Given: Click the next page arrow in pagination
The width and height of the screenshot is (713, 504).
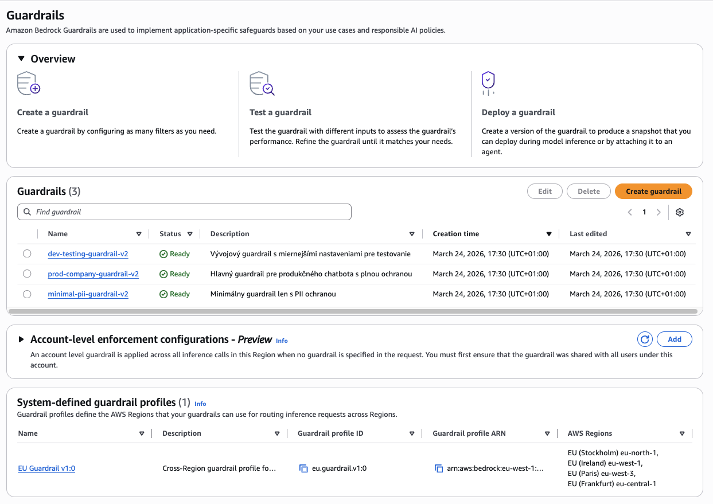Looking at the screenshot, I should pos(658,212).
